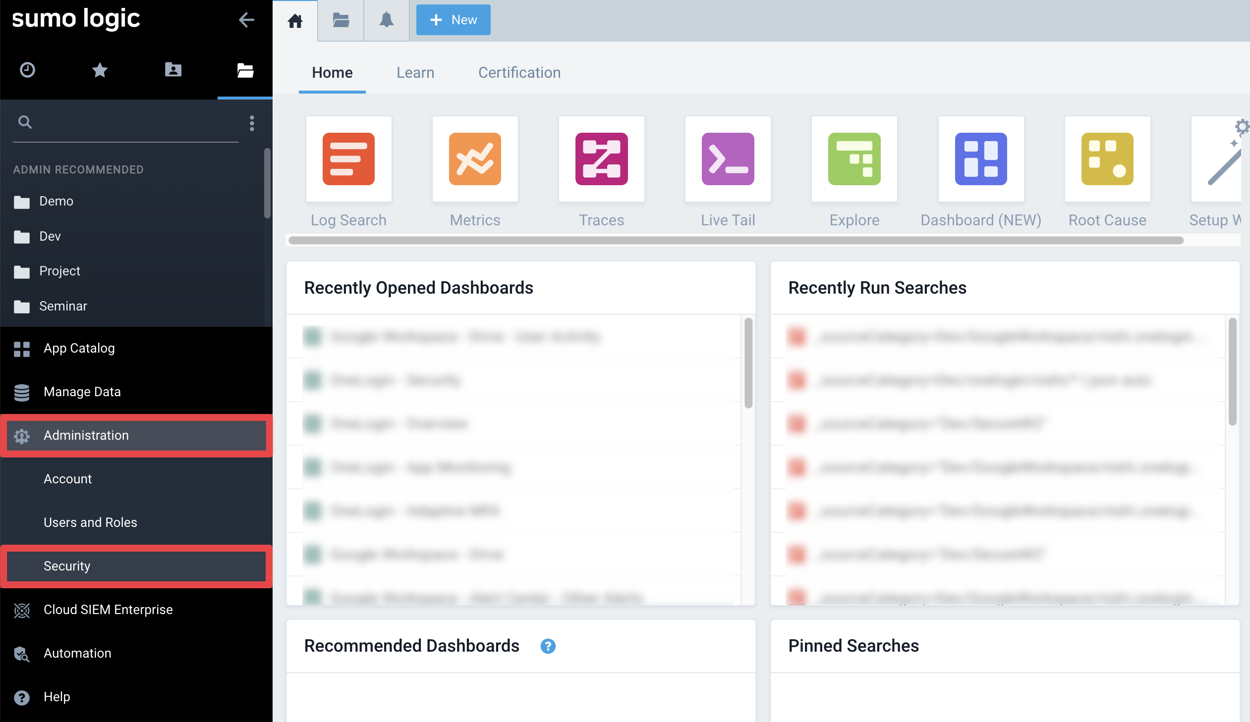Switch to the Certification tab
Screen dimensions: 1250x722
(x=519, y=73)
